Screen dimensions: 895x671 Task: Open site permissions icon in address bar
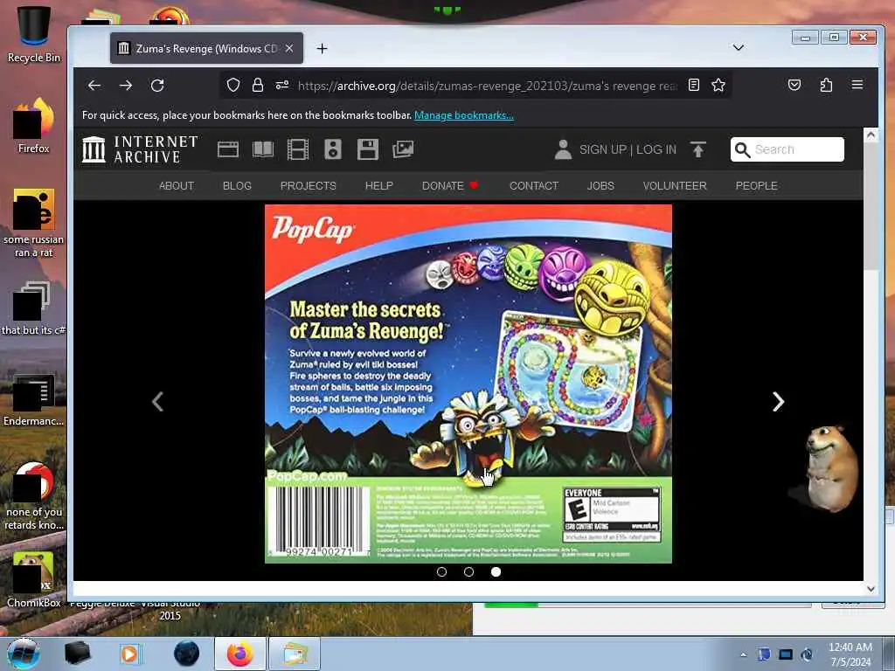pyautogui.click(x=282, y=86)
